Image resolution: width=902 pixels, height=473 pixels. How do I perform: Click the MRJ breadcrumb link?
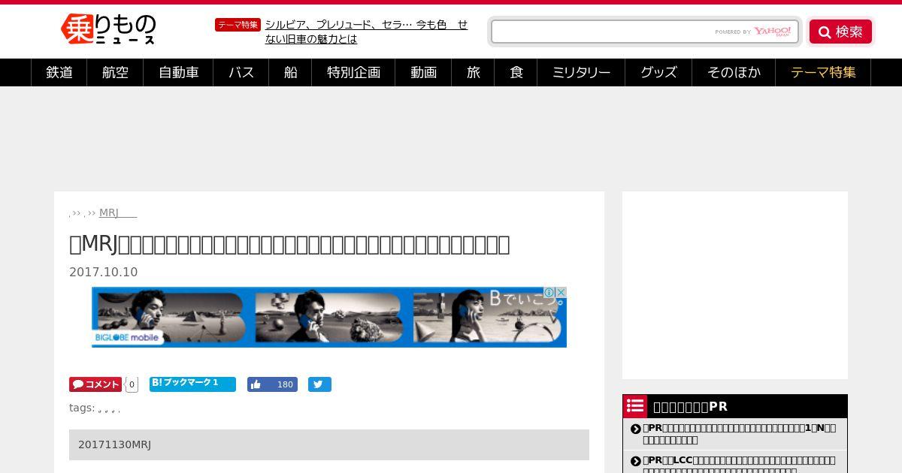pyautogui.click(x=117, y=212)
